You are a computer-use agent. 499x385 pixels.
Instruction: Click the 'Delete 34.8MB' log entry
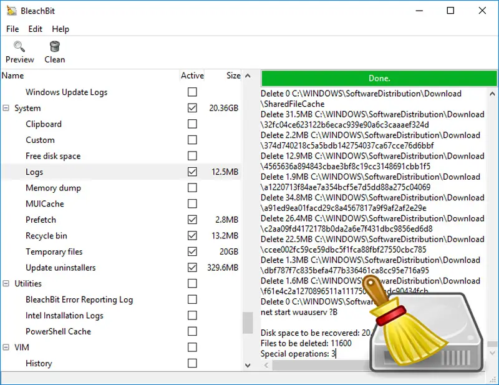click(x=372, y=203)
